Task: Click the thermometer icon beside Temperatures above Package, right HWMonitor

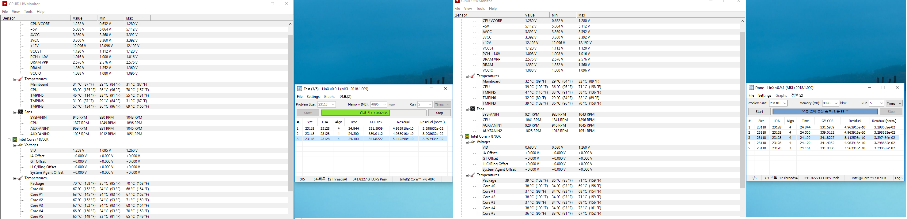Action: (x=472, y=175)
